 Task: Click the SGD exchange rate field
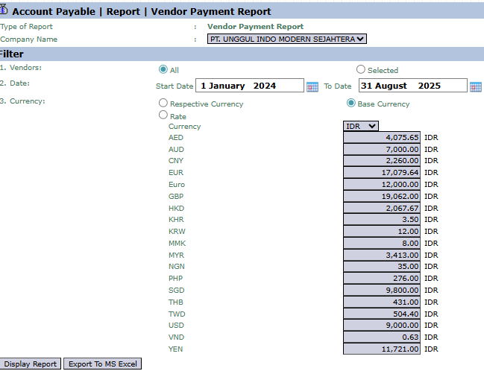point(382,291)
